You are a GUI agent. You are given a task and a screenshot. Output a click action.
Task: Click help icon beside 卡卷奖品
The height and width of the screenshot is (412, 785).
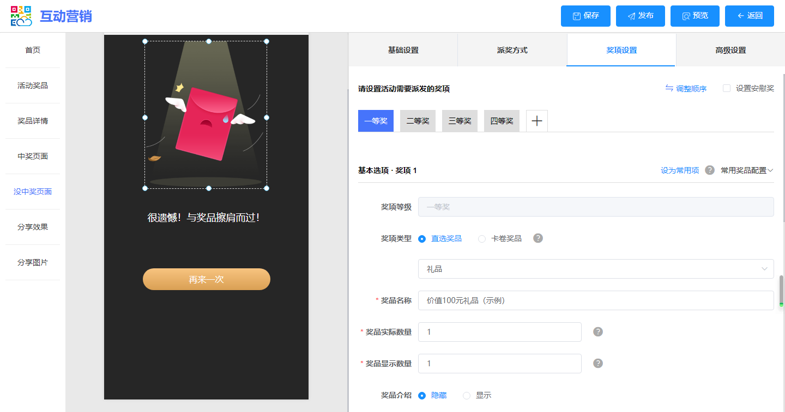click(x=538, y=238)
